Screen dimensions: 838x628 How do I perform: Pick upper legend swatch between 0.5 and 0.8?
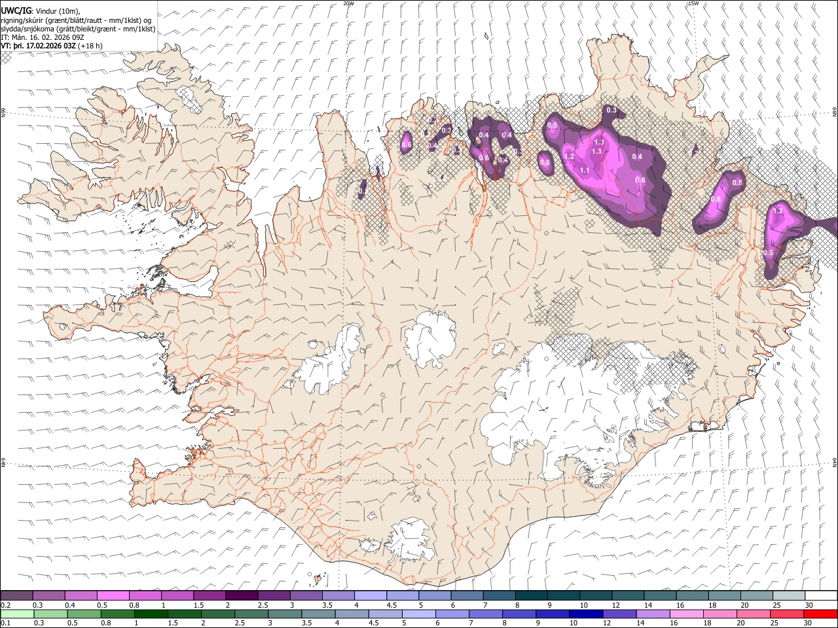pyautogui.click(x=113, y=595)
